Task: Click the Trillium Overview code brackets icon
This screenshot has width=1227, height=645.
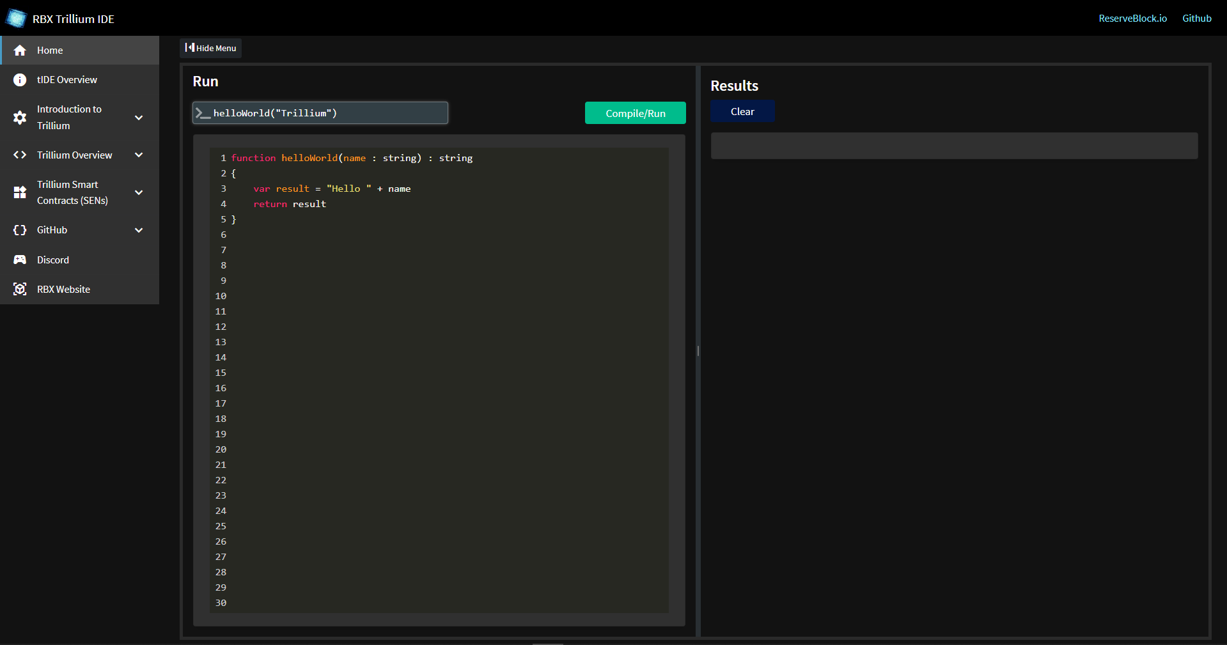Action: tap(20, 155)
